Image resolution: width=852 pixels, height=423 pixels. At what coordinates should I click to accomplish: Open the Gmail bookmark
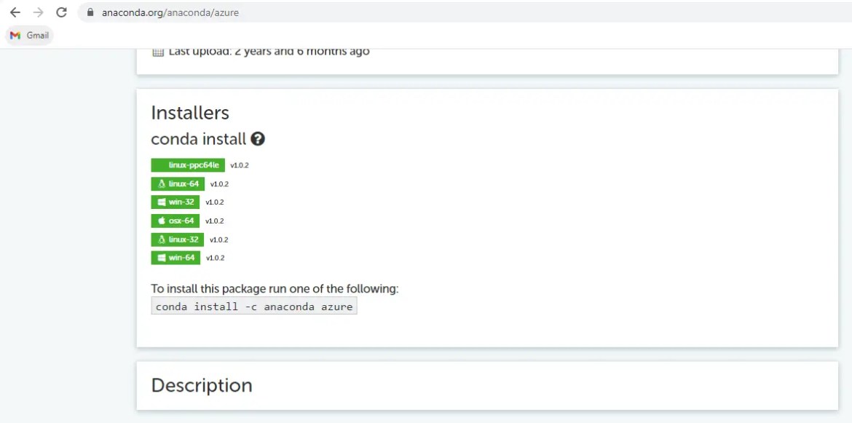pos(30,36)
